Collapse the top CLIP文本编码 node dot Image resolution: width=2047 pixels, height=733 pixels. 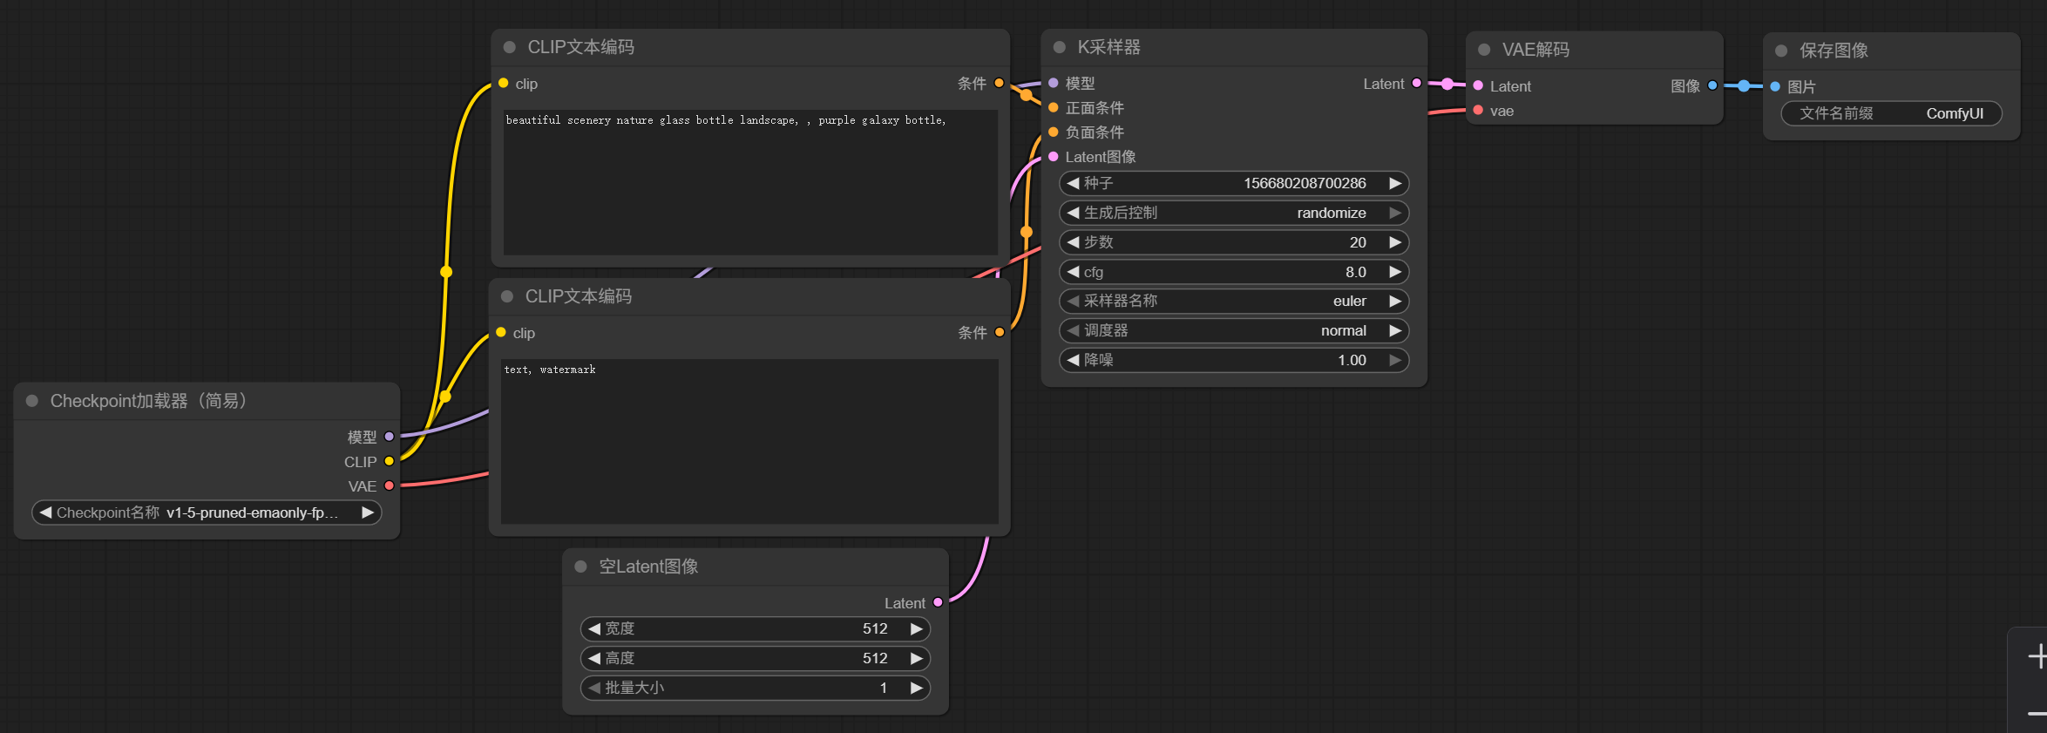pyautogui.click(x=510, y=47)
